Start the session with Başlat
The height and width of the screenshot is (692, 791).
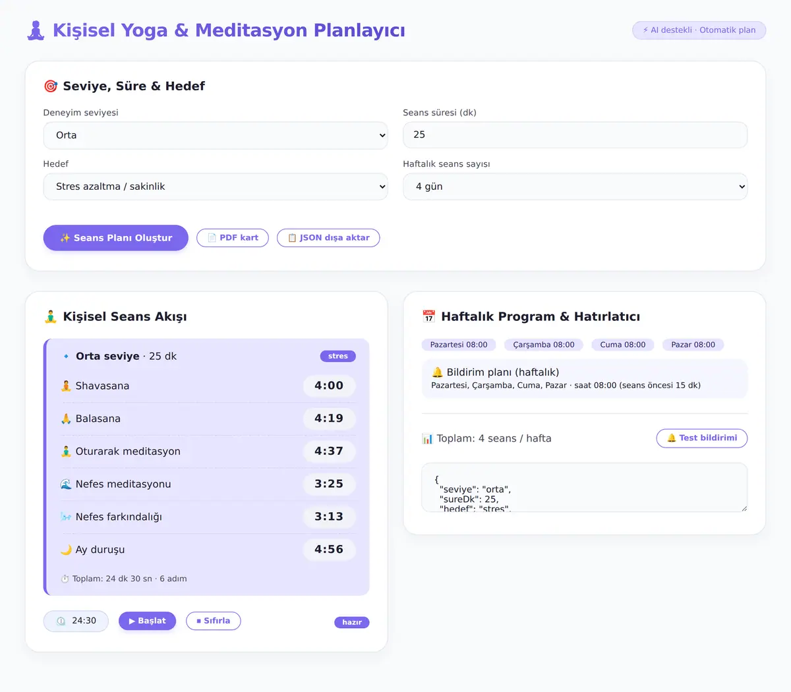point(148,621)
